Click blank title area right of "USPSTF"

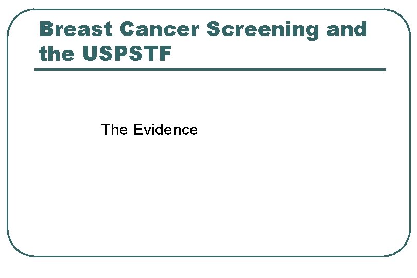283,54
